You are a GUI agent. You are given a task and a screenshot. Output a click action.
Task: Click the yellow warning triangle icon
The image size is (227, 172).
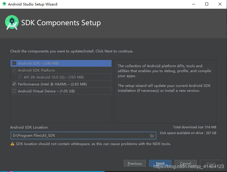(x=12, y=144)
